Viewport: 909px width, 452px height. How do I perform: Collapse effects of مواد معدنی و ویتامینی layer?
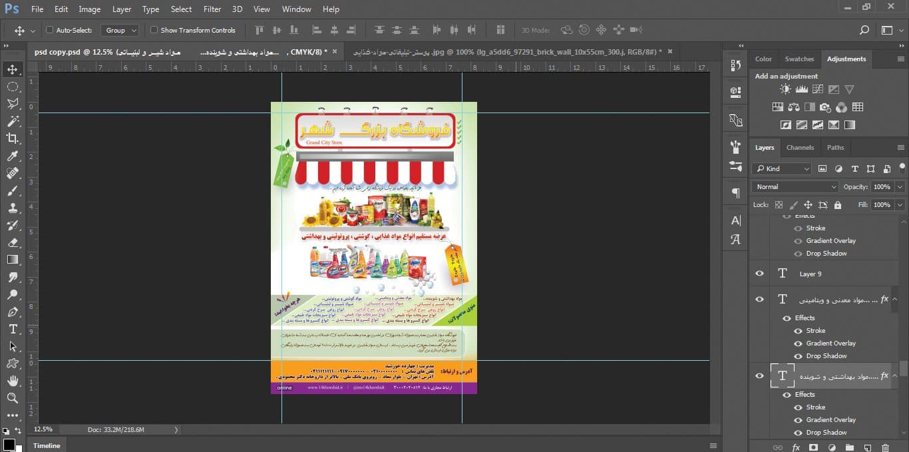(895, 300)
